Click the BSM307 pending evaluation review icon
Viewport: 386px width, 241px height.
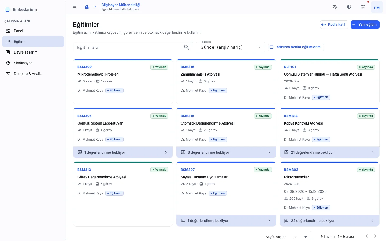[183, 221]
